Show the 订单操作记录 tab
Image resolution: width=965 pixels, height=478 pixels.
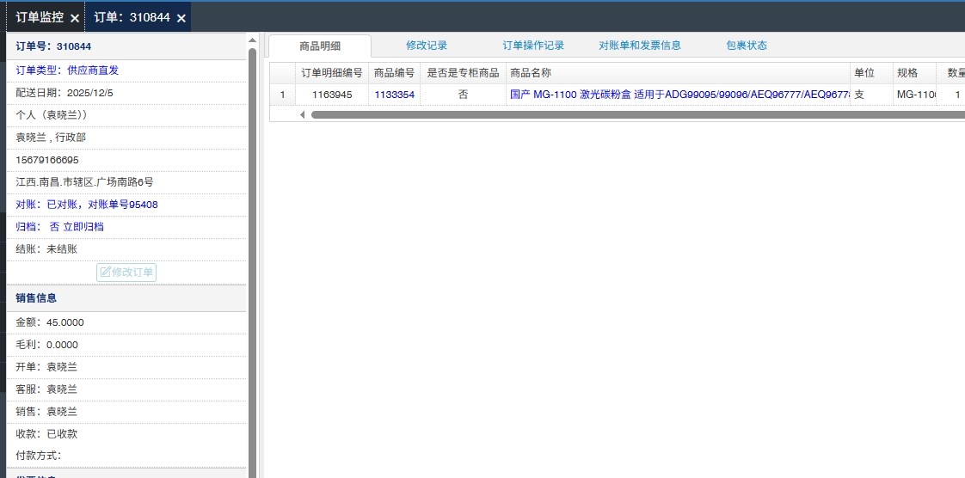533,46
